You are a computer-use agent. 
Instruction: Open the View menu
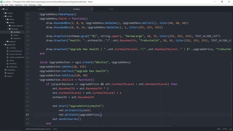click(11, 5)
